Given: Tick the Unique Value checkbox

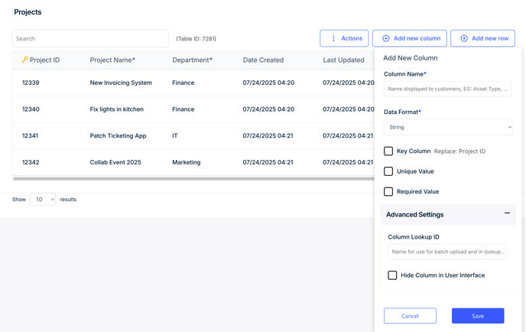Looking at the screenshot, I should [388, 171].
